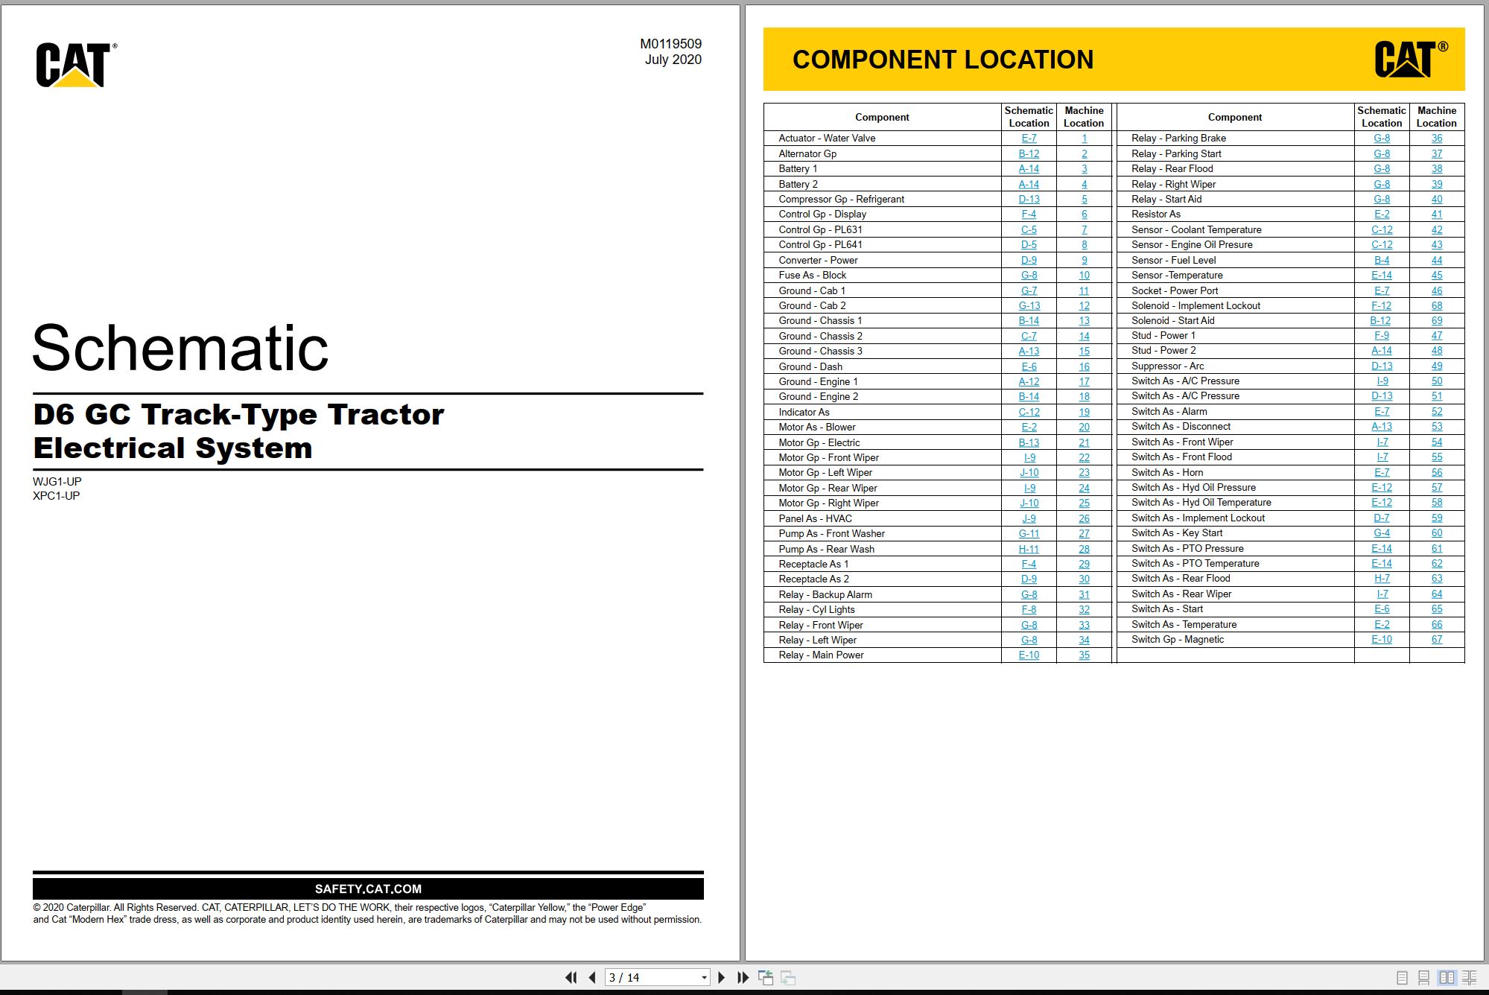Select two-page facing layout
Screen dimensions: 1489x995
(x=1447, y=977)
